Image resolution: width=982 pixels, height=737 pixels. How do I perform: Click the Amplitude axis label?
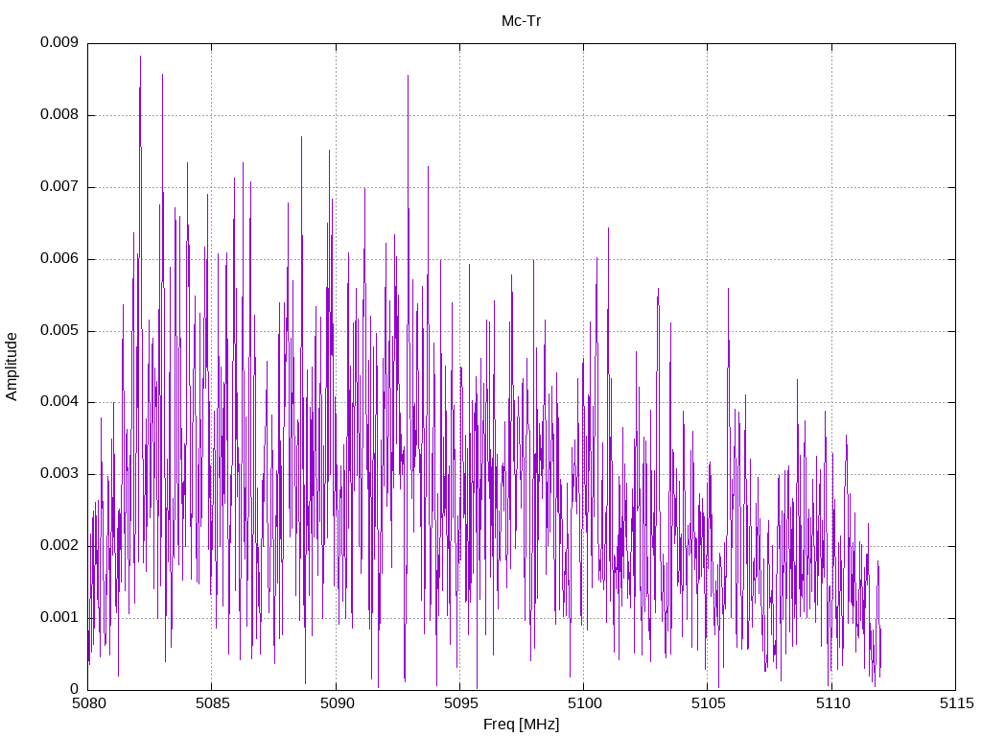(x=12, y=367)
